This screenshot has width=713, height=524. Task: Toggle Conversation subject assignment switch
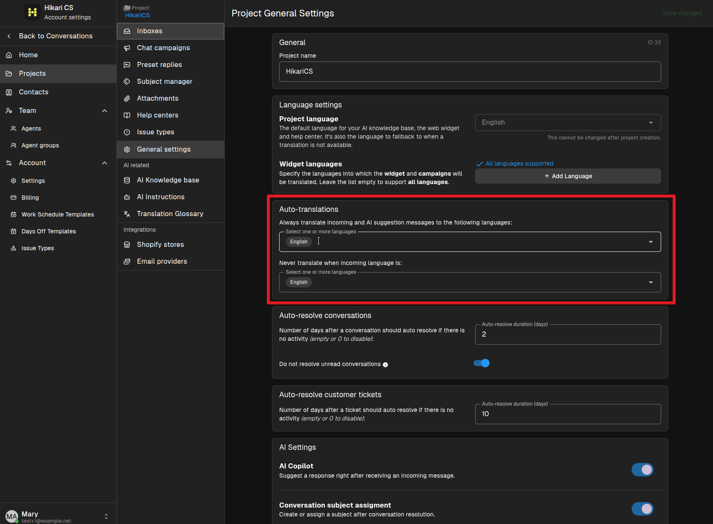coord(643,509)
